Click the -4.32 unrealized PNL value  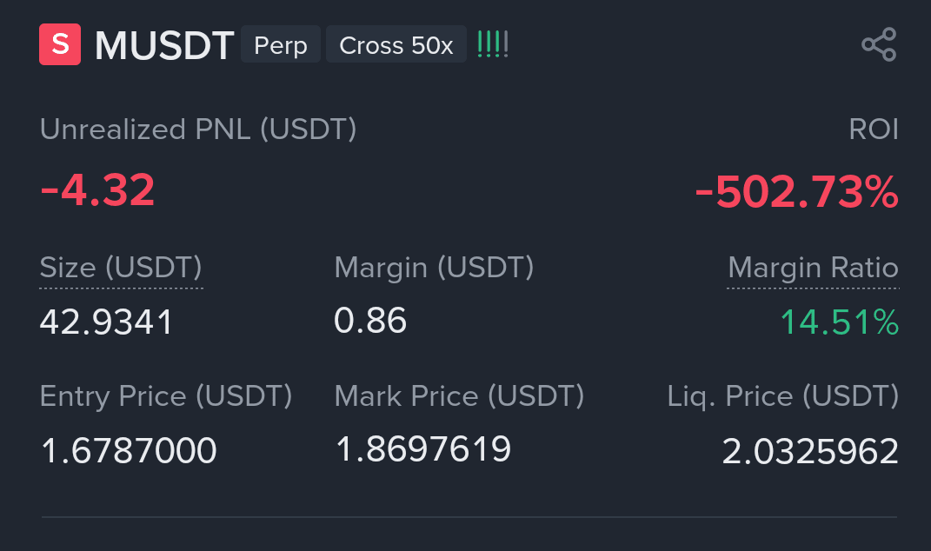pyautogui.click(x=97, y=190)
